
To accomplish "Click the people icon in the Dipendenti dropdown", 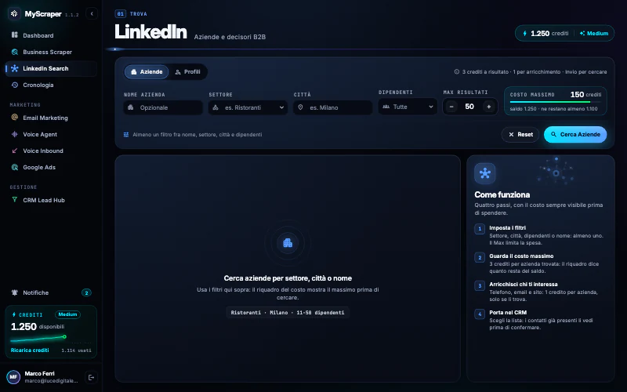I will [x=386, y=107].
